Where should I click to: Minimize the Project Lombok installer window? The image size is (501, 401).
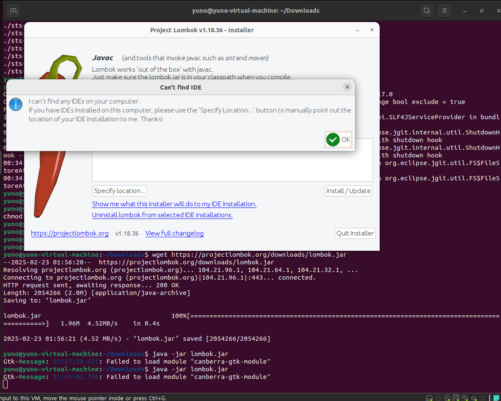358,30
